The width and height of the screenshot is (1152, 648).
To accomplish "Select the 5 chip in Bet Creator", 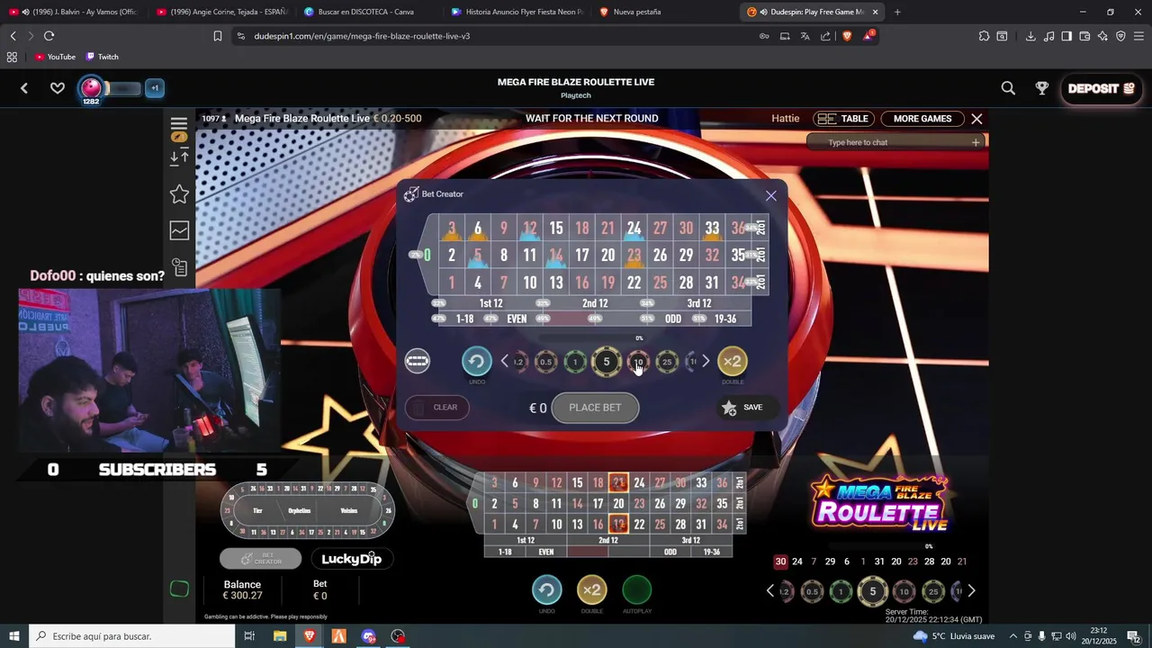I will coord(607,362).
